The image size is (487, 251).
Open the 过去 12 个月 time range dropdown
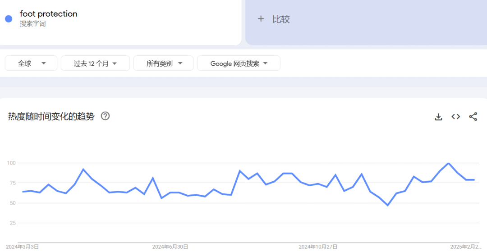(x=95, y=63)
